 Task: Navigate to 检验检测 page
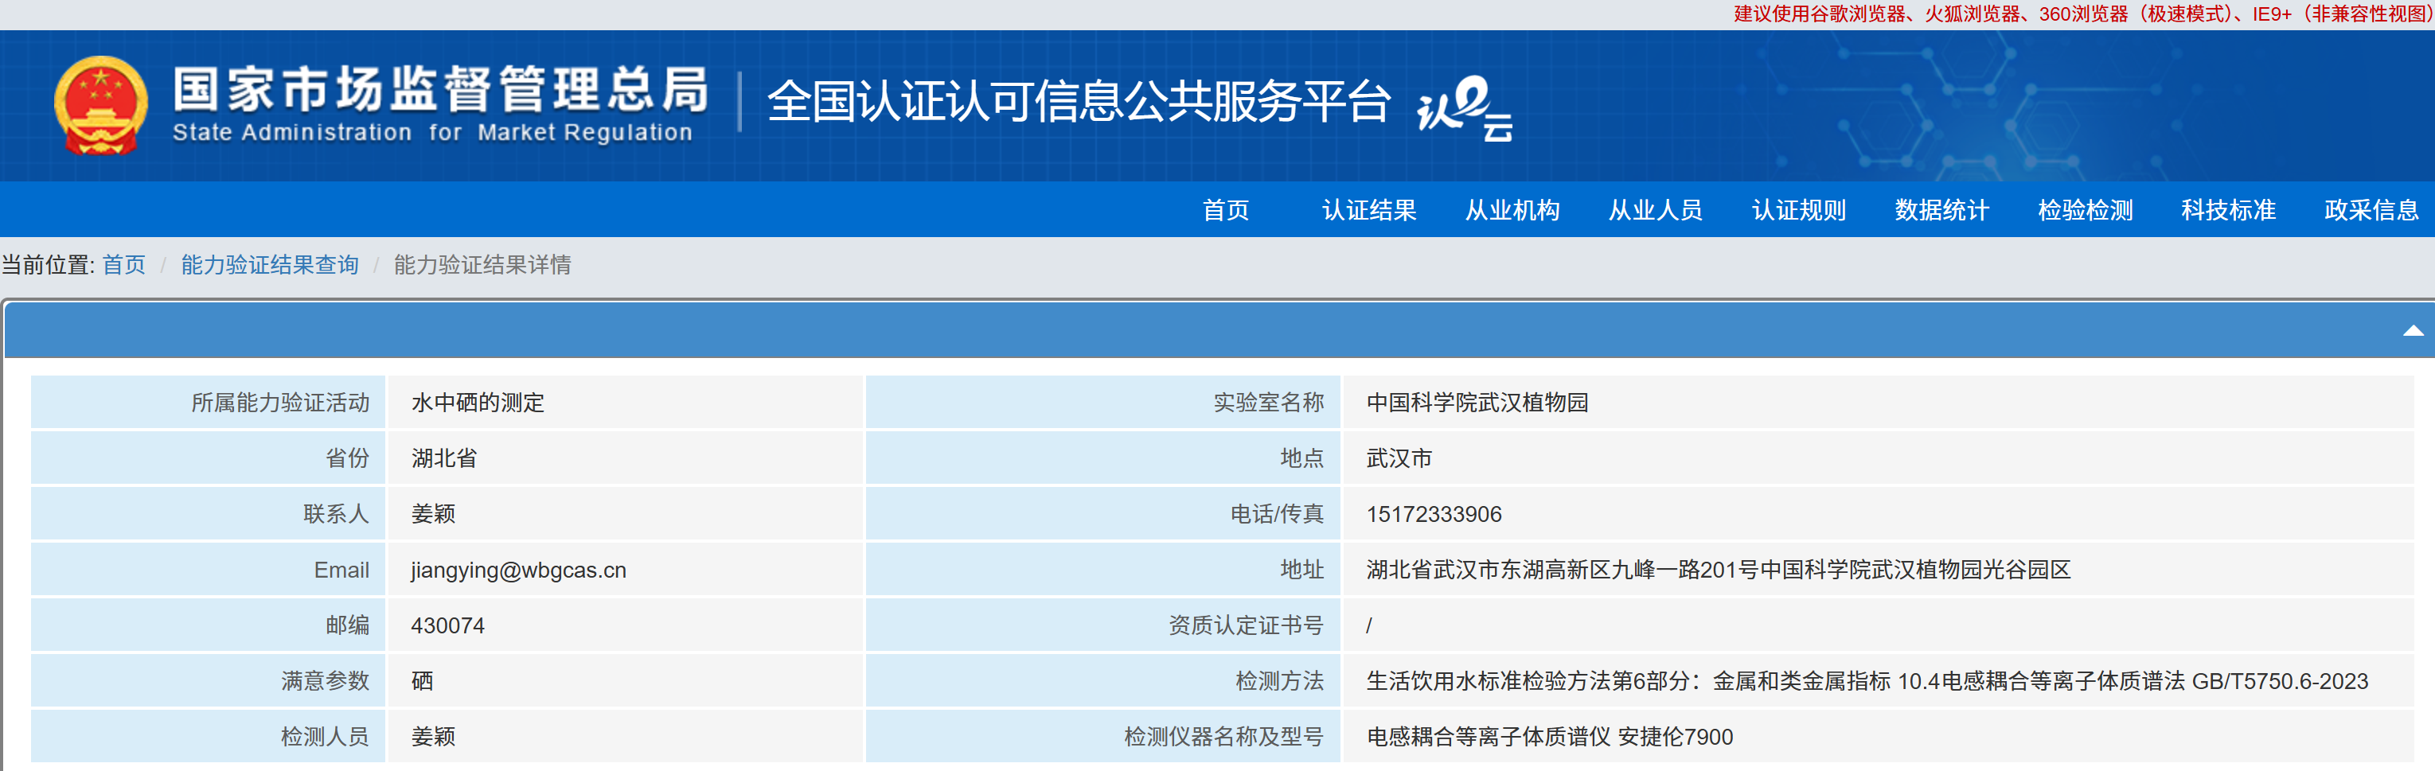pos(2084,210)
